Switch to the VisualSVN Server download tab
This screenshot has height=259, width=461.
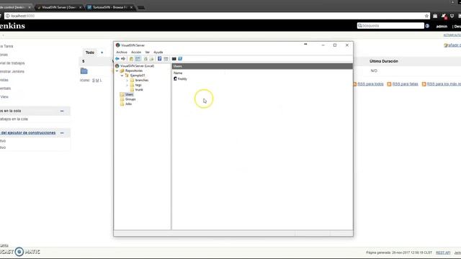coord(59,7)
